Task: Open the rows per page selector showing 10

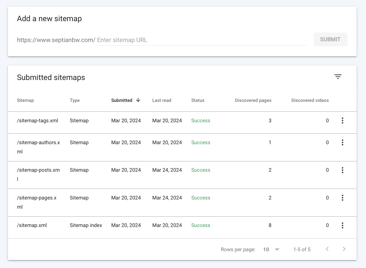Action: 271,249
